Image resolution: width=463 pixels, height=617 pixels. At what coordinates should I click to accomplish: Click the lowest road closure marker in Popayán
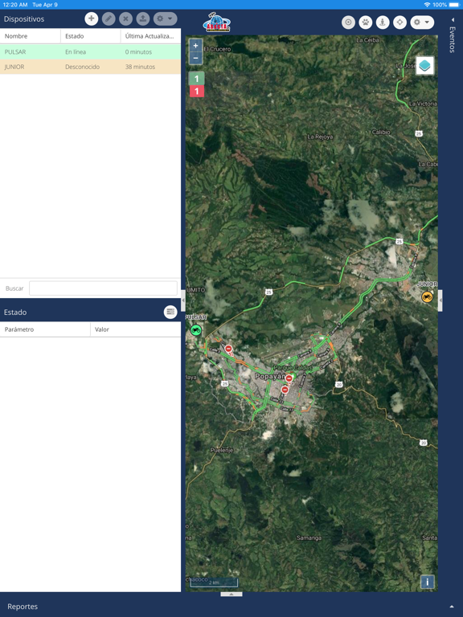285,390
